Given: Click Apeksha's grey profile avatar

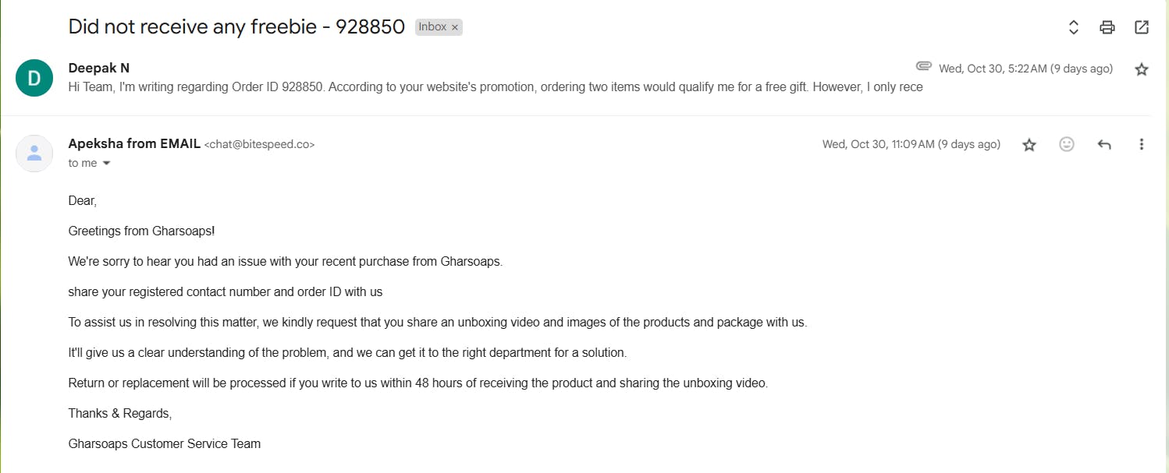Looking at the screenshot, I should 34,154.
